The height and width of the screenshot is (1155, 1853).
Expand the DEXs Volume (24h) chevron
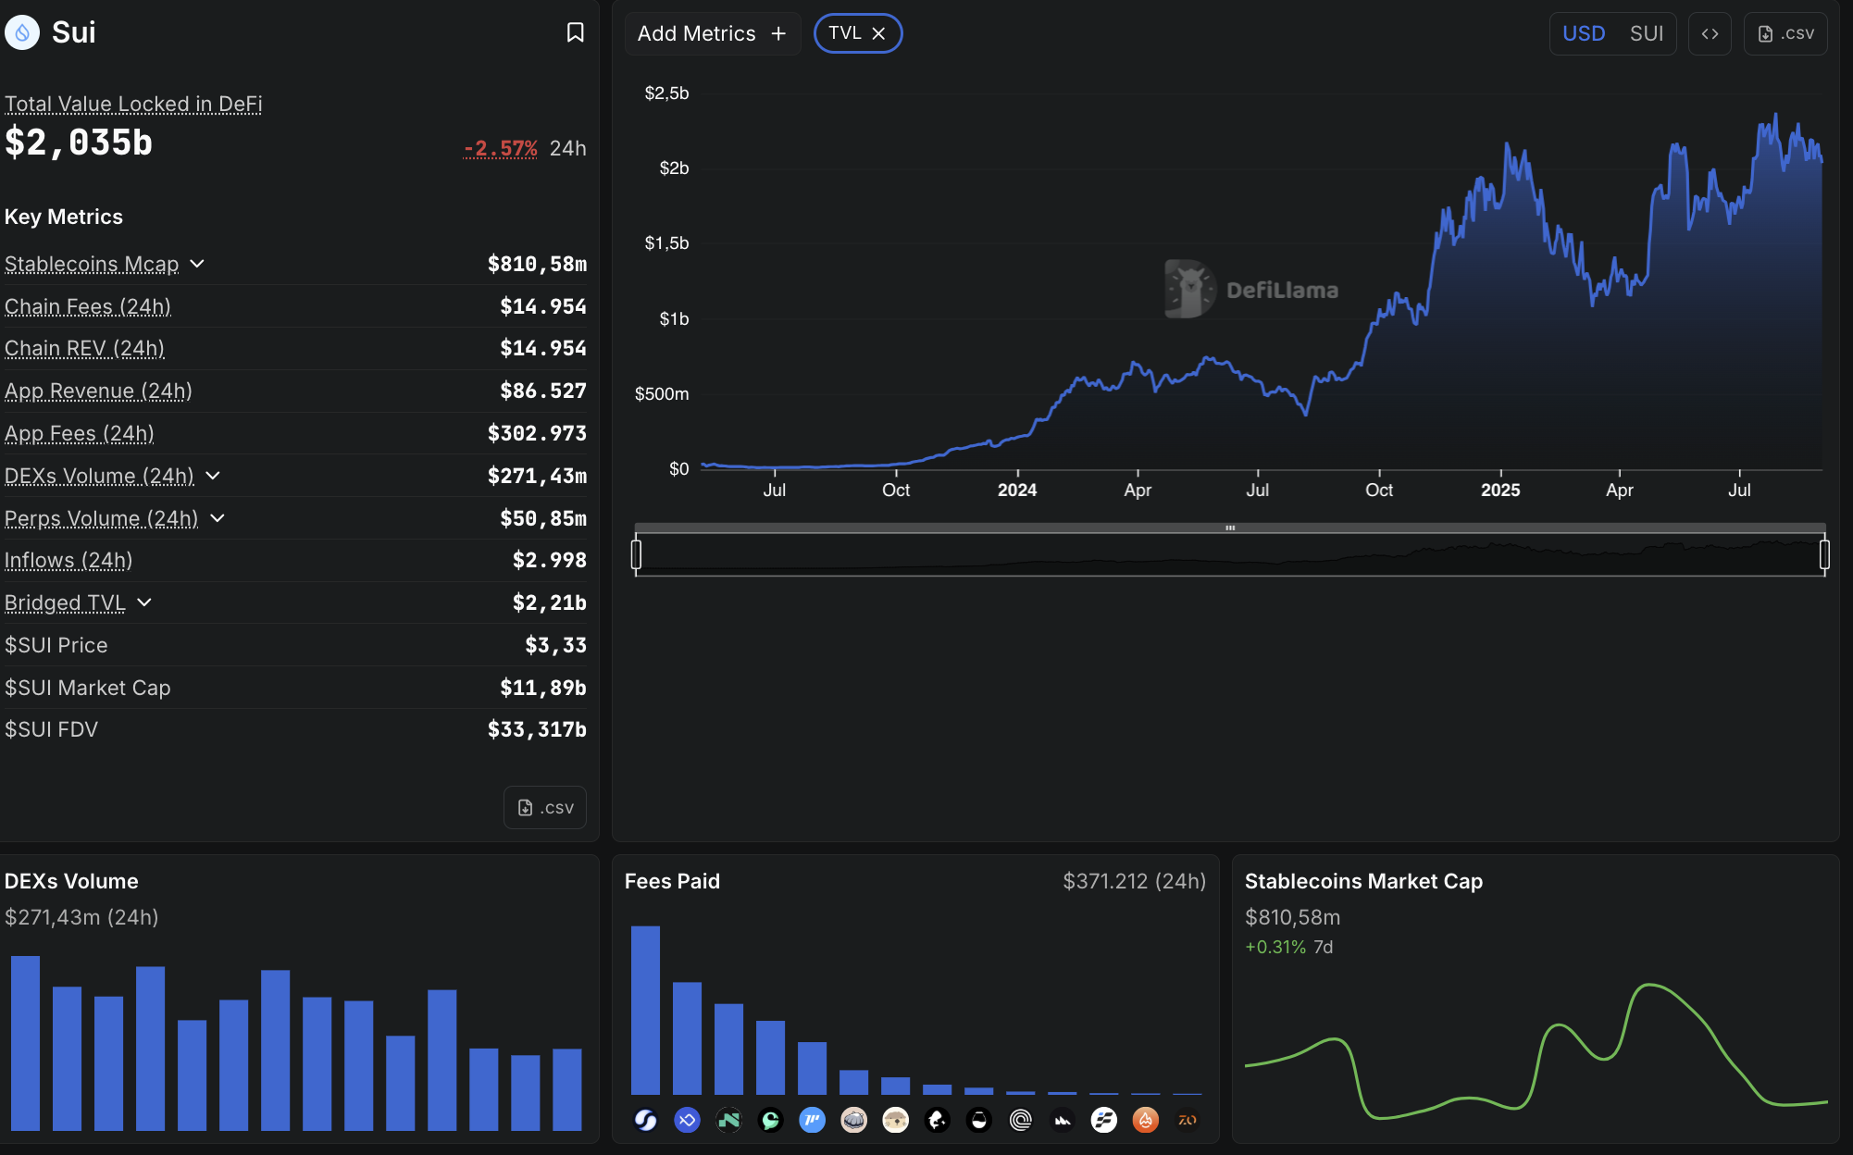click(x=213, y=476)
